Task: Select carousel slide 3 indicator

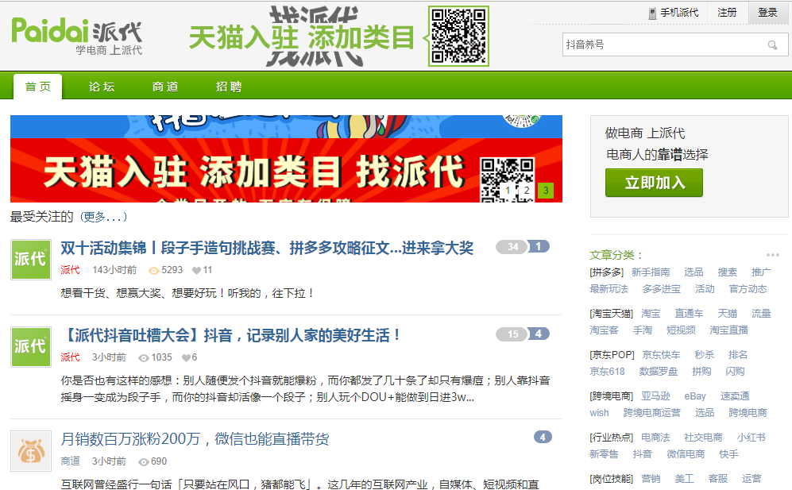Action: [545, 191]
